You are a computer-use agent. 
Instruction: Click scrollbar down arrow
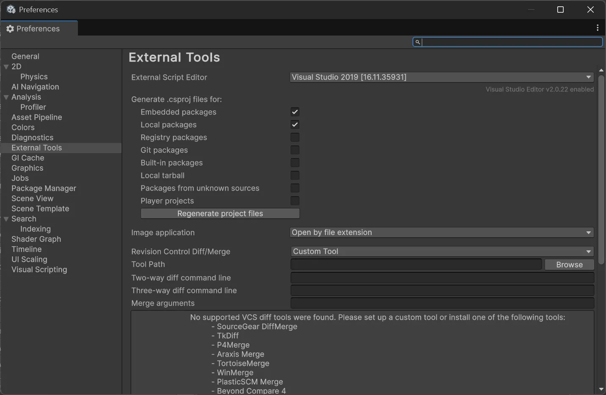coord(601,389)
